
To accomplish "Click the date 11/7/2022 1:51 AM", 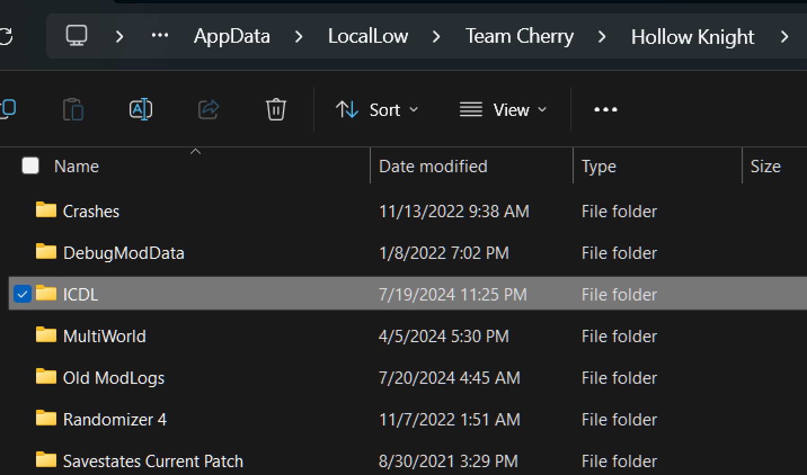I will (450, 419).
